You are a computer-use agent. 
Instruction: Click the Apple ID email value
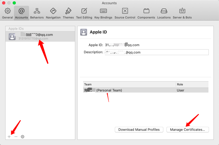pyautogui.click(x=122, y=45)
